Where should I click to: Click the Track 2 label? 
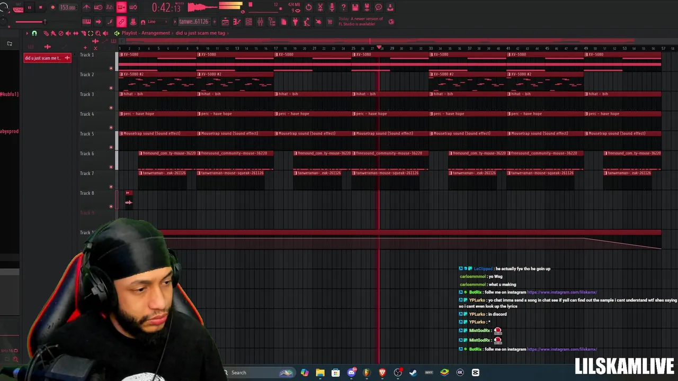pyautogui.click(x=87, y=75)
